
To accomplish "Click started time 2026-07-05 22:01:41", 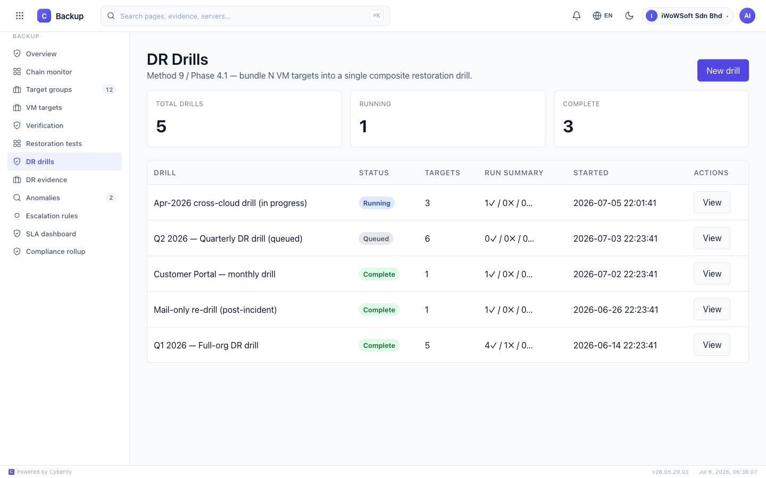I will click(x=615, y=203).
